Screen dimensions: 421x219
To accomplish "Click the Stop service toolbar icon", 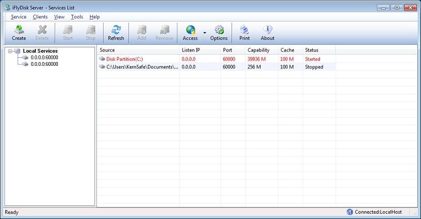I will click(91, 33).
